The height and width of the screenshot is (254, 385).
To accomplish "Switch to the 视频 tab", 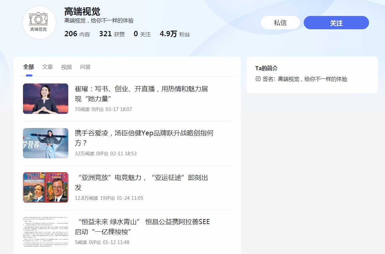I will point(66,67).
